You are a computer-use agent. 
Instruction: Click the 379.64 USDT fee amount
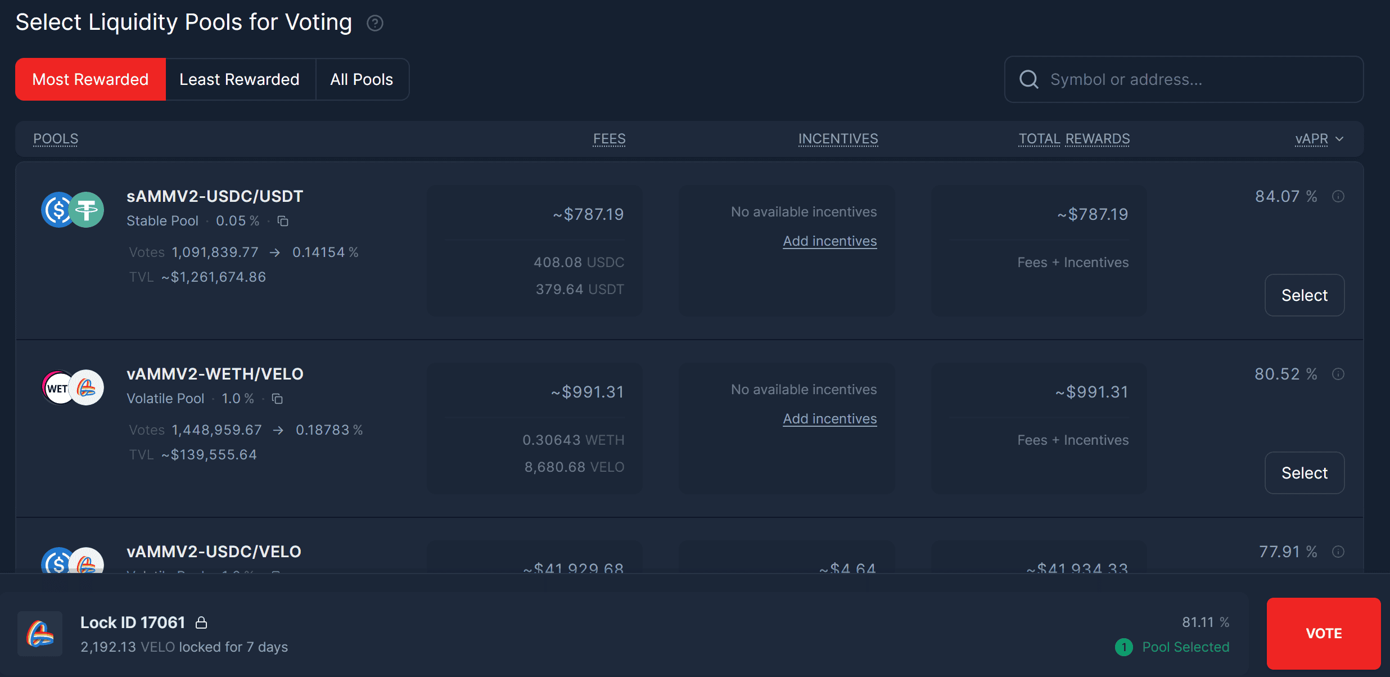point(580,290)
